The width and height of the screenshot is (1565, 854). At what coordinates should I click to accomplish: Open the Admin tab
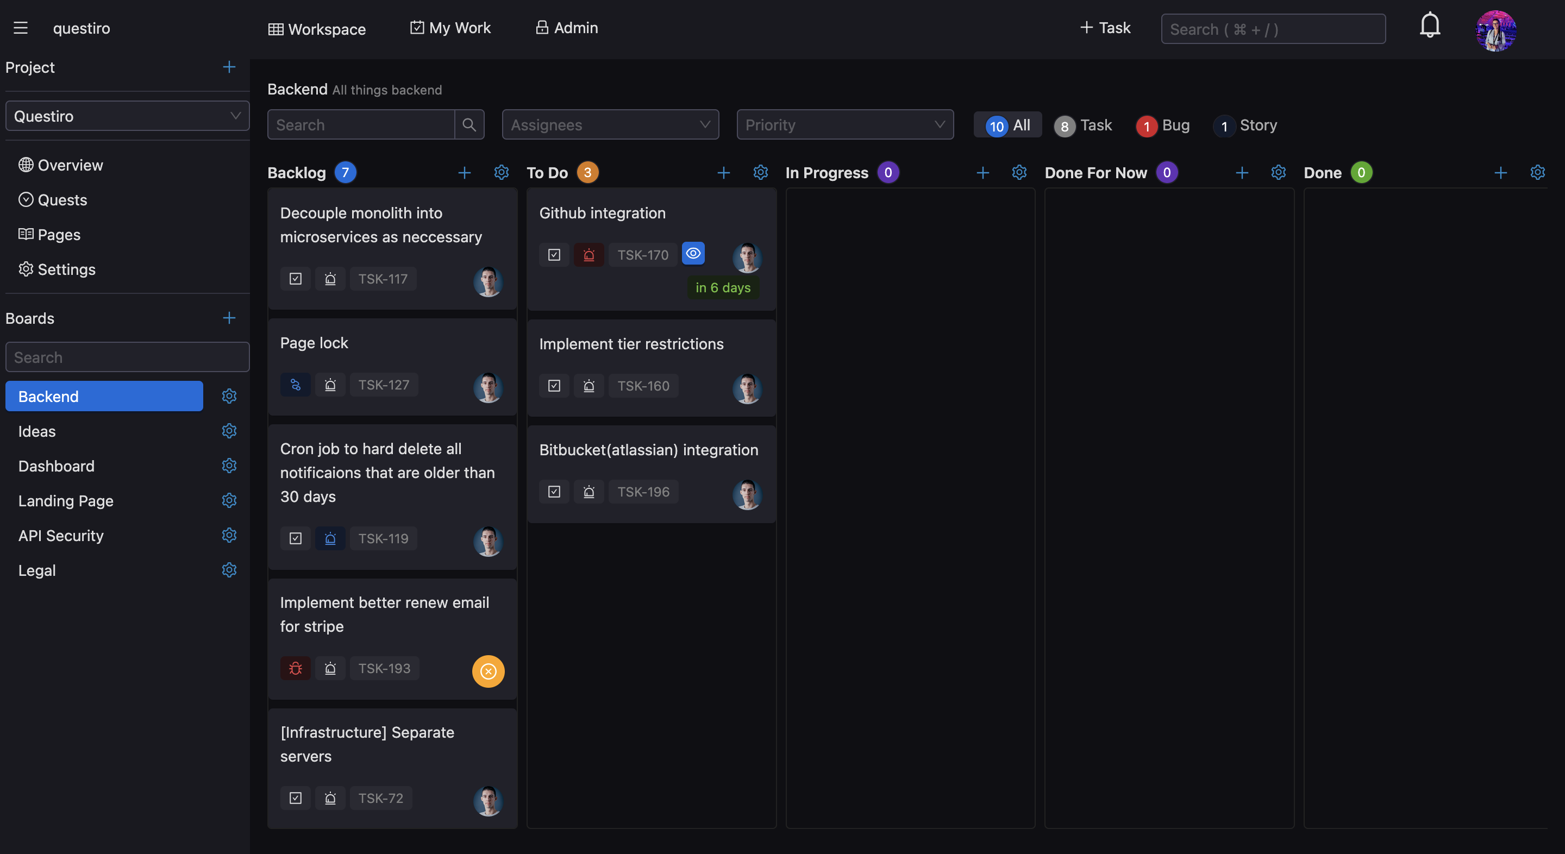pos(567,28)
